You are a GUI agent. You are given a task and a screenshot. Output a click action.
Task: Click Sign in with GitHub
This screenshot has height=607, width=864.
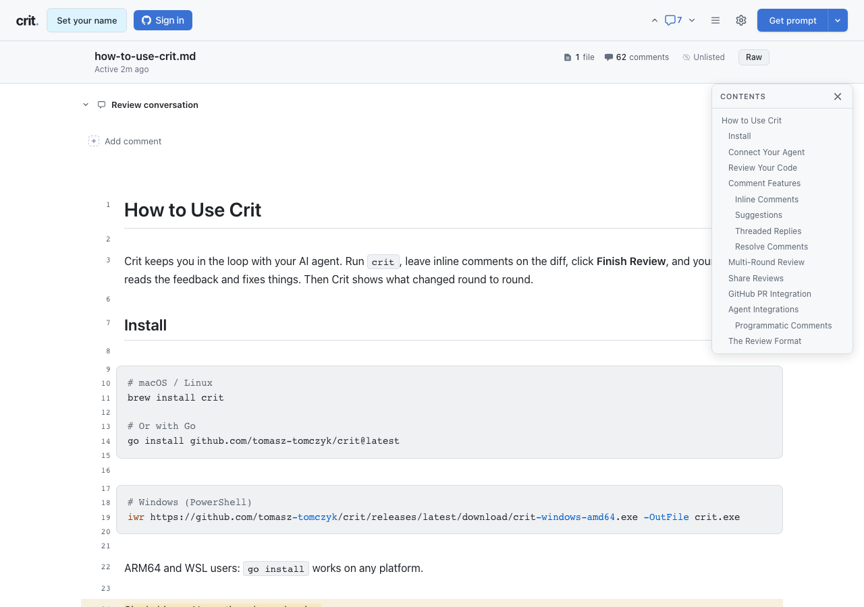coord(163,20)
